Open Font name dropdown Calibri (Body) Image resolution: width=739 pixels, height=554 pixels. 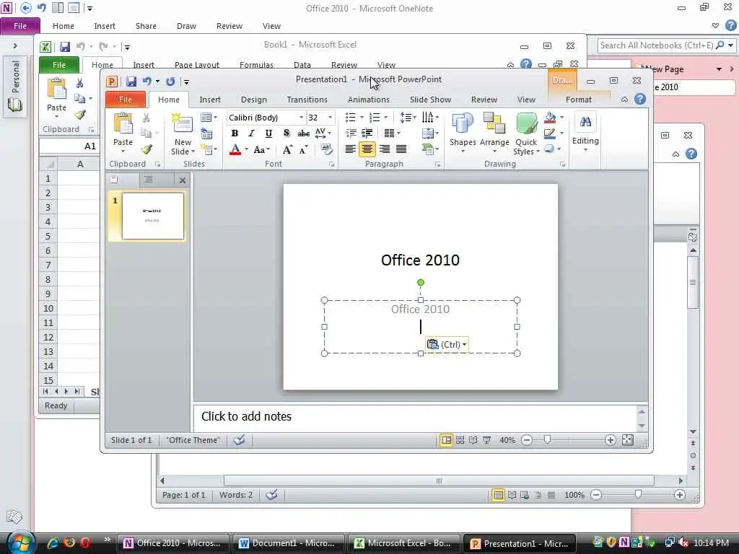(x=301, y=118)
